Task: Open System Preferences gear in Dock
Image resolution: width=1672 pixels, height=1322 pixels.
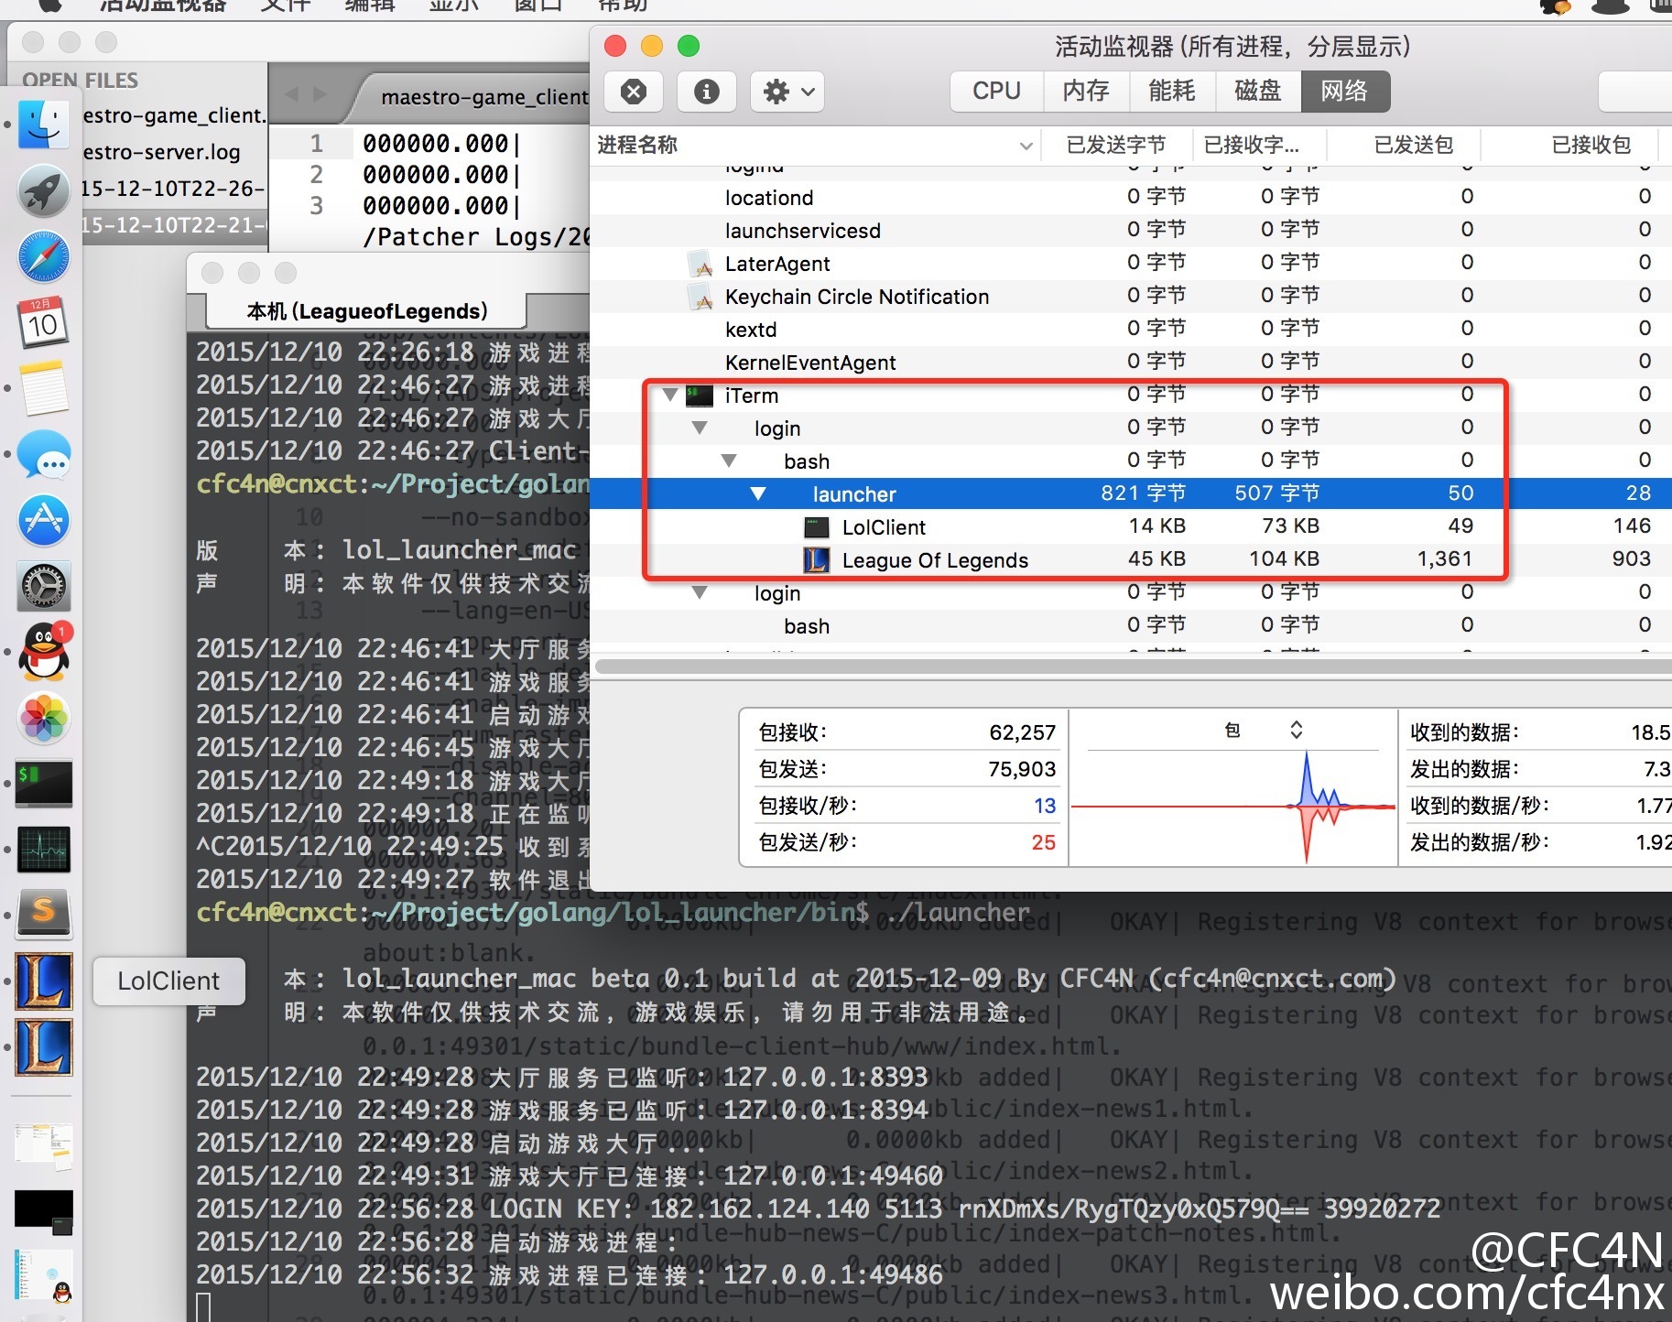Action: click(44, 586)
